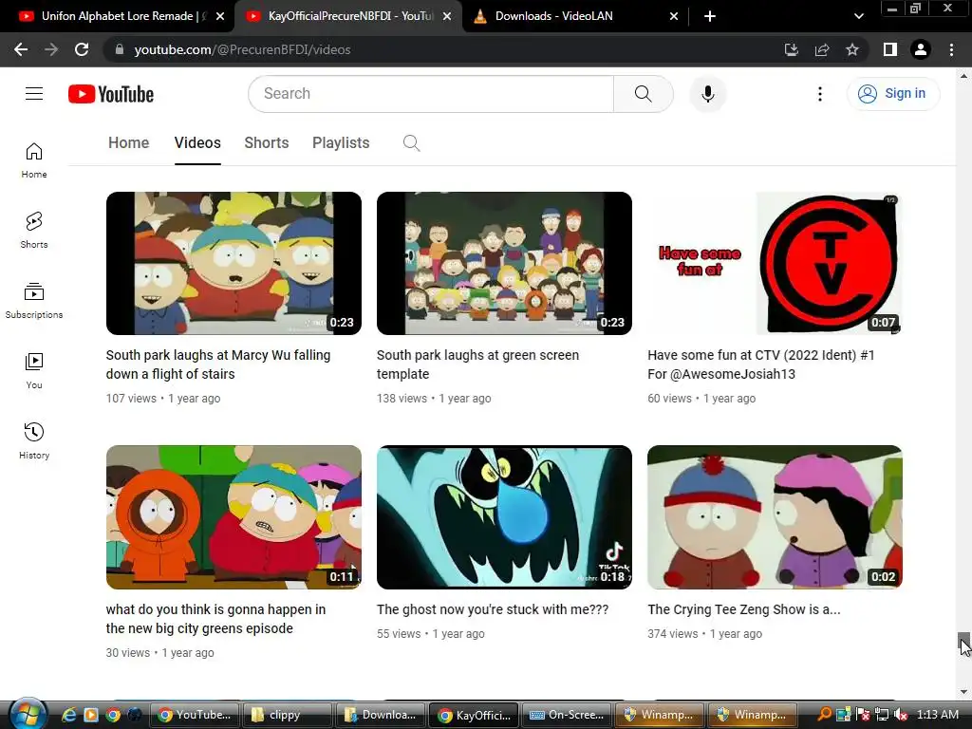
Task: Open Shorts in the left sidebar
Action: pos(34,231)
